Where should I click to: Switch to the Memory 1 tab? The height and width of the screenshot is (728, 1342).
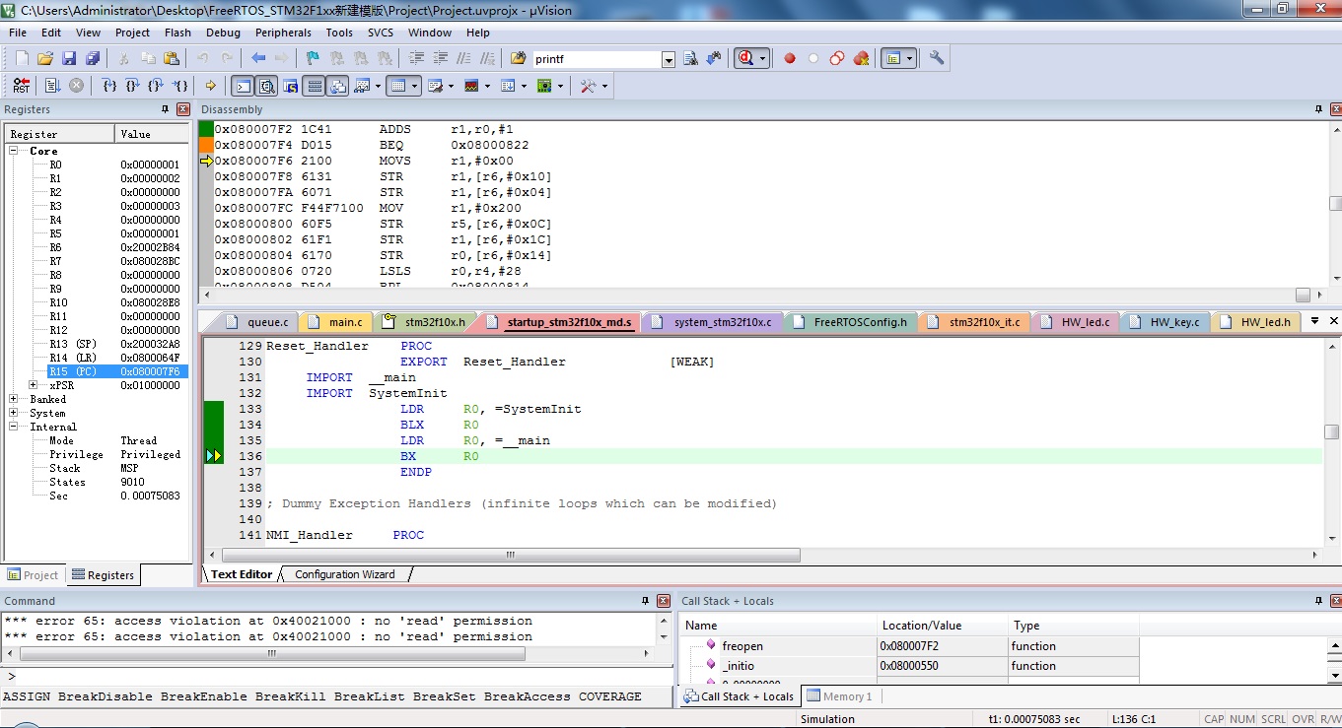tap(839, 696)
